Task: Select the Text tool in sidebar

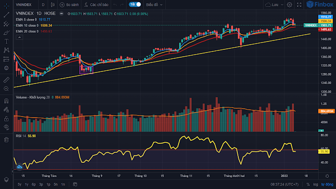Action: (x=6, y=41)
